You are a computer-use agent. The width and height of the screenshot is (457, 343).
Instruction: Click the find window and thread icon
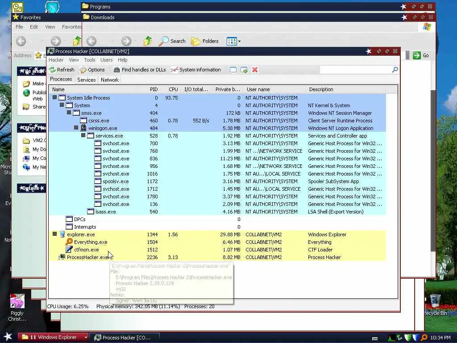click(x=244, y=70)
